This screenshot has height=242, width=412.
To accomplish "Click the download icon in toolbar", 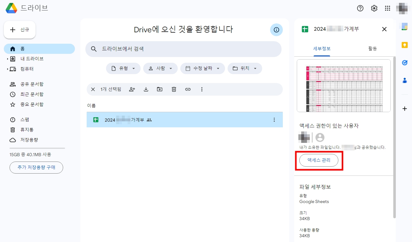I will (146, 89).
